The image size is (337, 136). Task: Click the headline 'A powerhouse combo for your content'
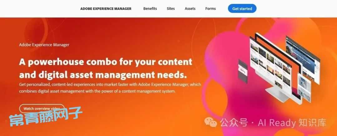[105, 62]
